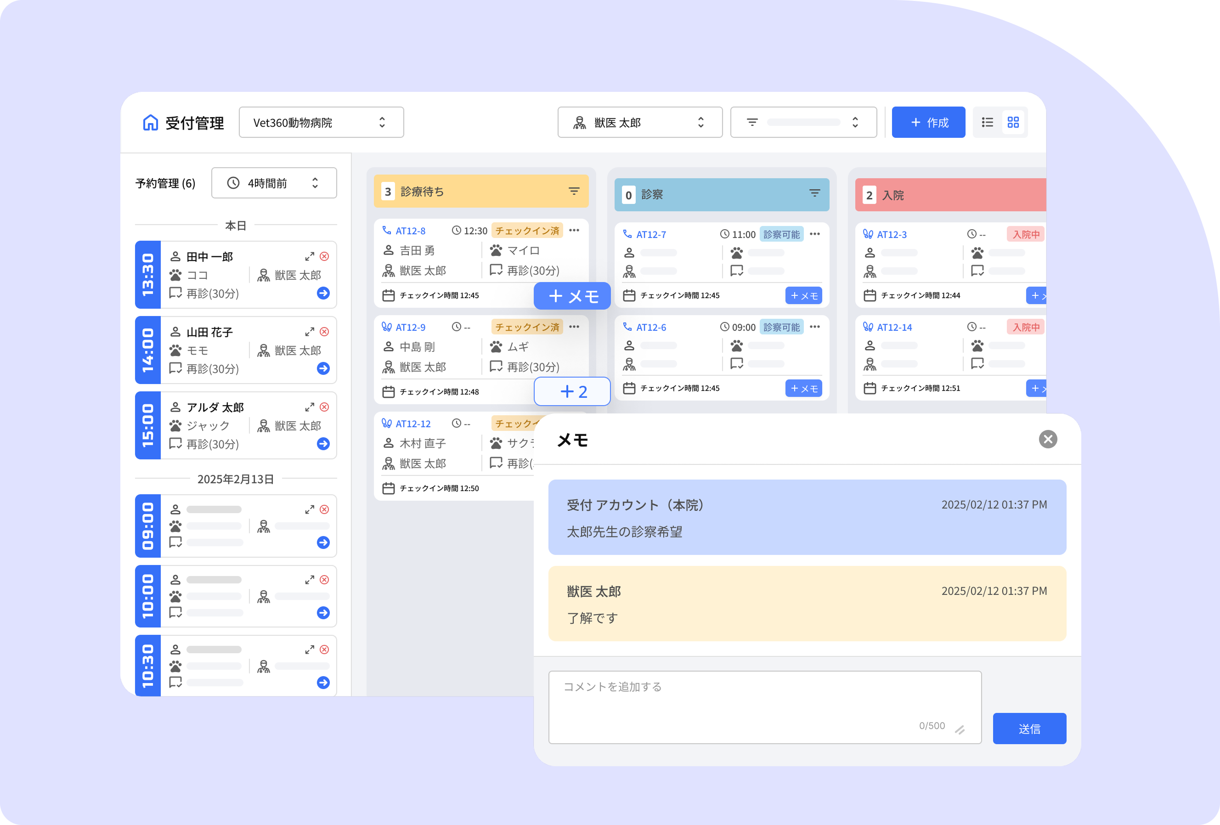This screenshot has width=1220, height=825.
Task: Add a memo to ticket AT12-8
Action: pos(572,296)
